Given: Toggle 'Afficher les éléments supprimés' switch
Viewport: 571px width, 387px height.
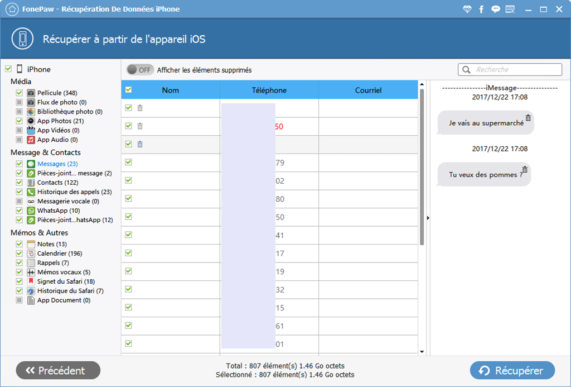Looking at the screenshot, I should [139, 70].
